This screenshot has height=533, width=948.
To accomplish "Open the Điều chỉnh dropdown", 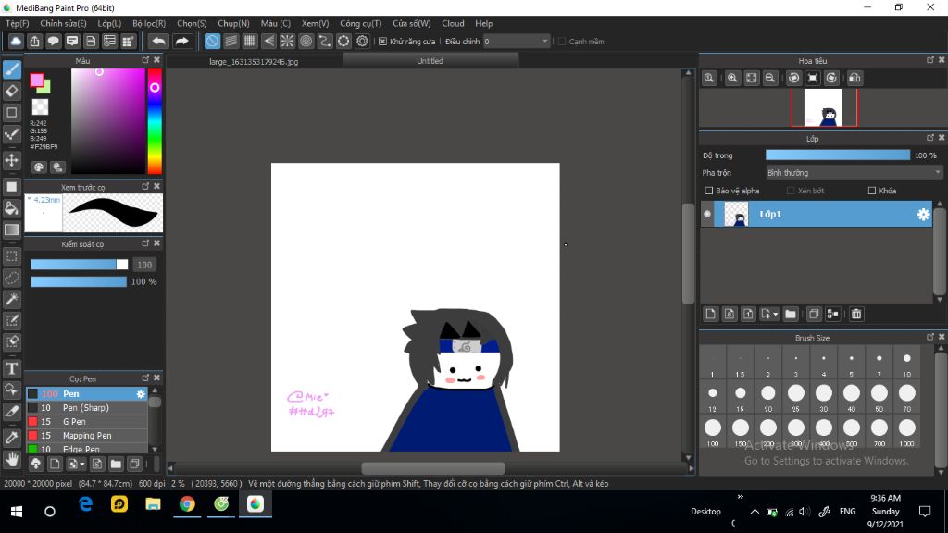I will [517, 41].
